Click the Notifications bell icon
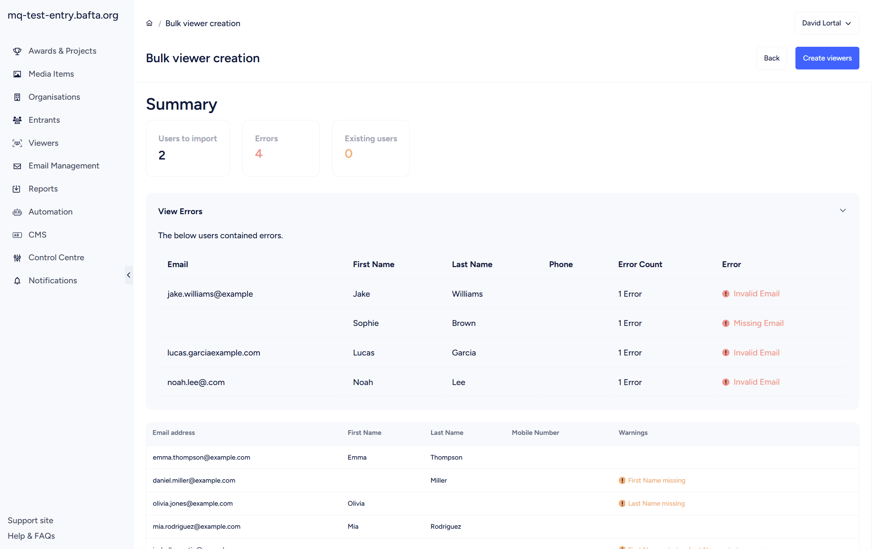Screen dimensions: 872x549 (17, 281)
